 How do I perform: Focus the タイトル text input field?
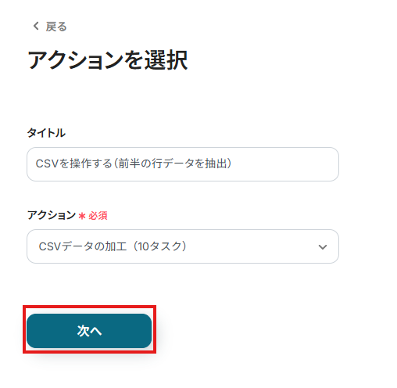[183, 164]
